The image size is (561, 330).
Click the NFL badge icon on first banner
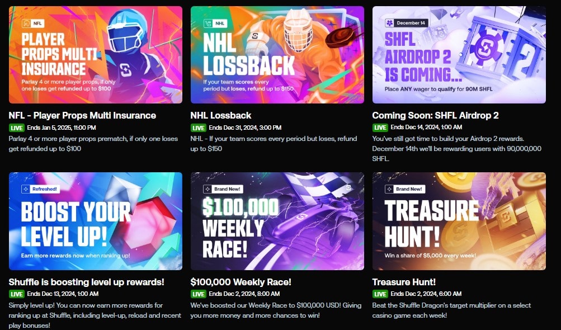pos(33,23)
